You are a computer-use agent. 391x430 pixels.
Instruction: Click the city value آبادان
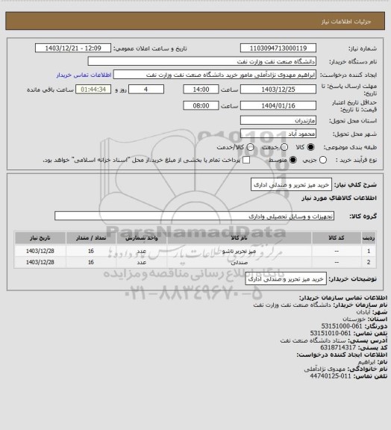[x=363, y=312]
